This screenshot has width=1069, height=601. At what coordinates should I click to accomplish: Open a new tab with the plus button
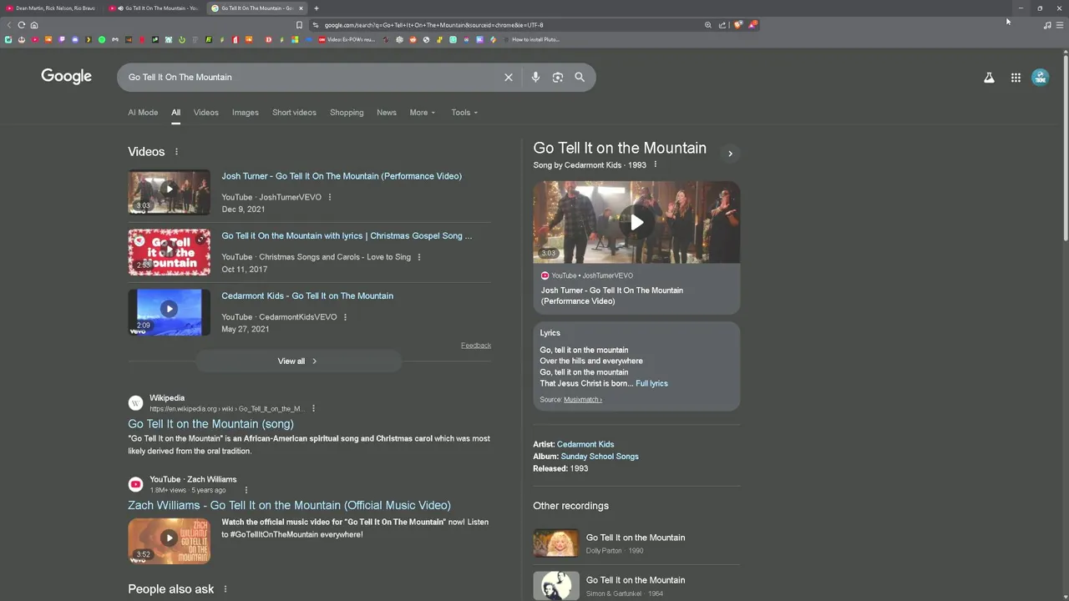316,8
